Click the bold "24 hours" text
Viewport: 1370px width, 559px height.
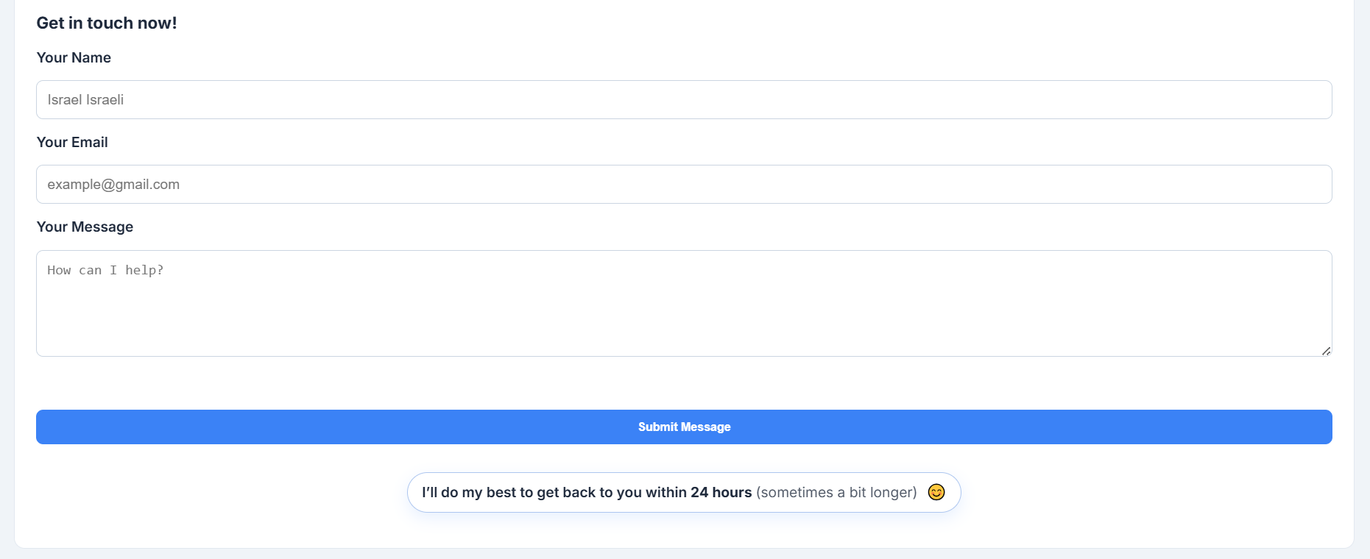point(721,493)
